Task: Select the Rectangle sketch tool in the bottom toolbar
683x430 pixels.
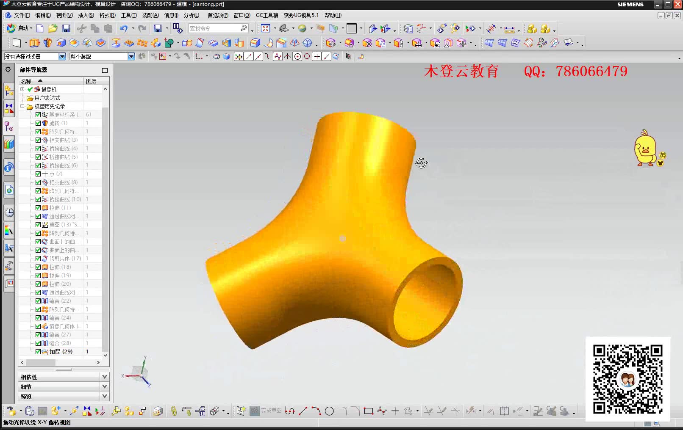Action: (x=369, y=411)
